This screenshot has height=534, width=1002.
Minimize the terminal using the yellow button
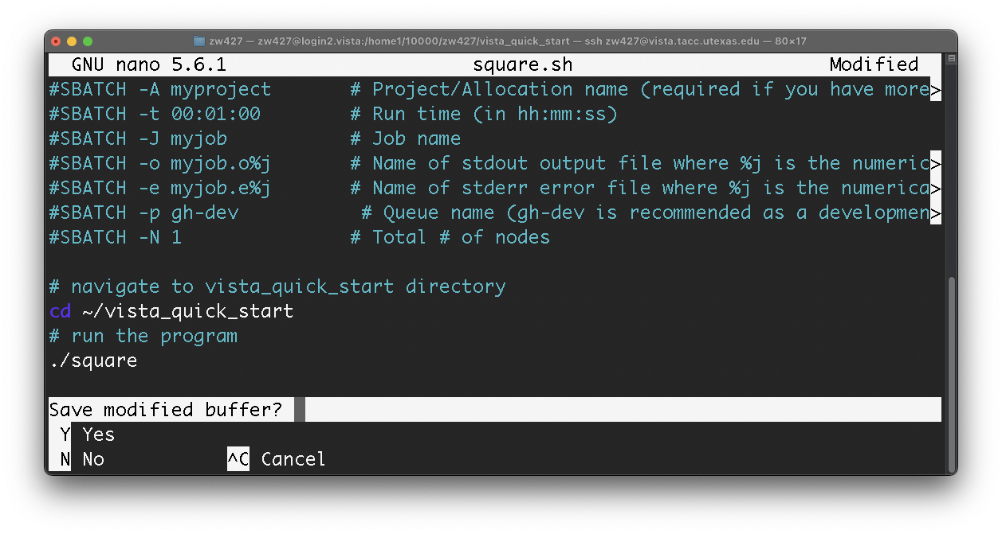[x=72, y=41]
